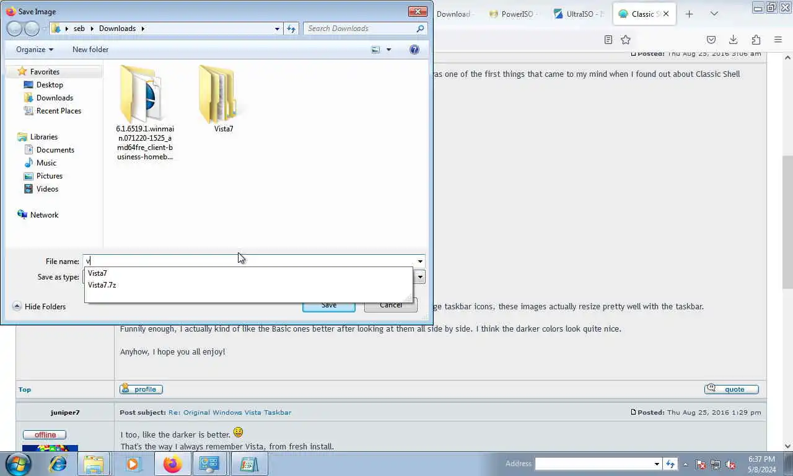793x476 pixels.
Task: Open Windows Media Player from taskbar
Action: coord(132,464)
